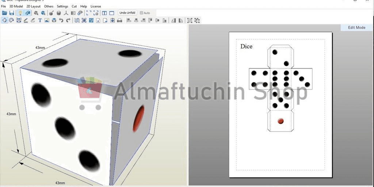
Task: Toggle the linked 3D-2D view button
Action: [x=28, y=13]
